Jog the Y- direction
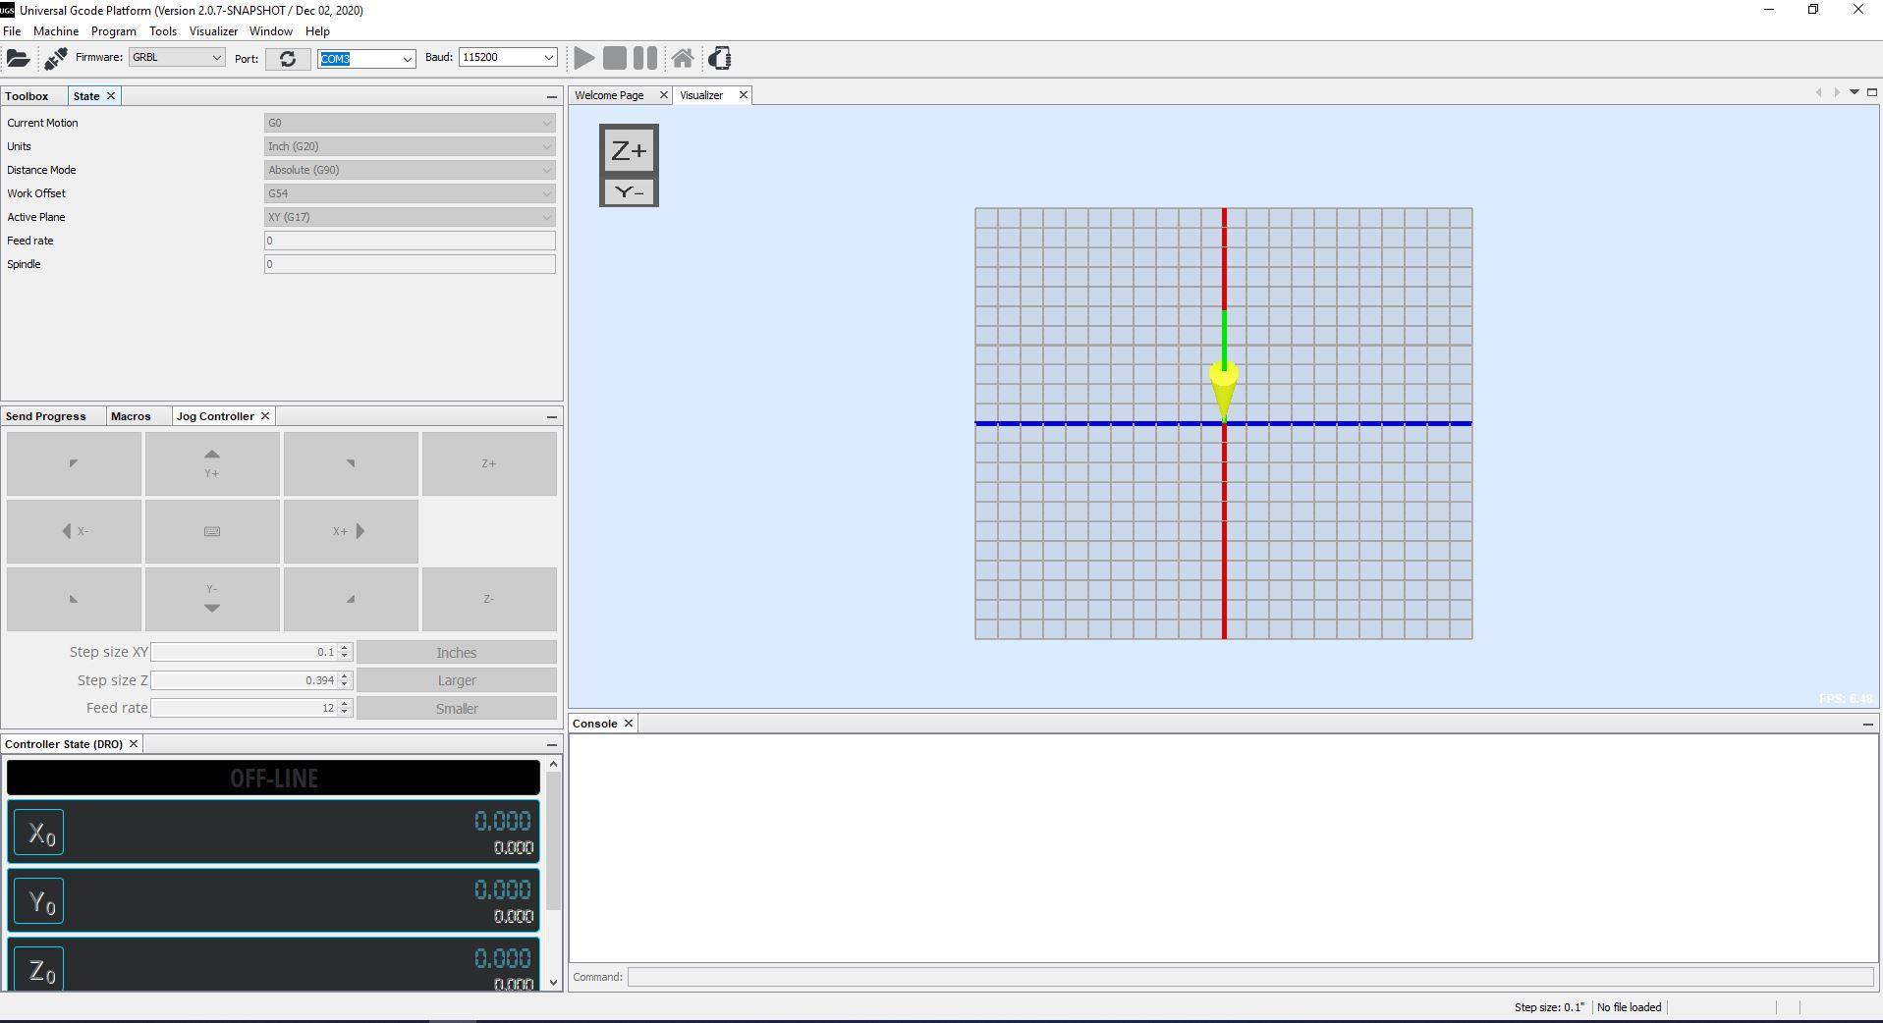 click(x=212, y=599)
